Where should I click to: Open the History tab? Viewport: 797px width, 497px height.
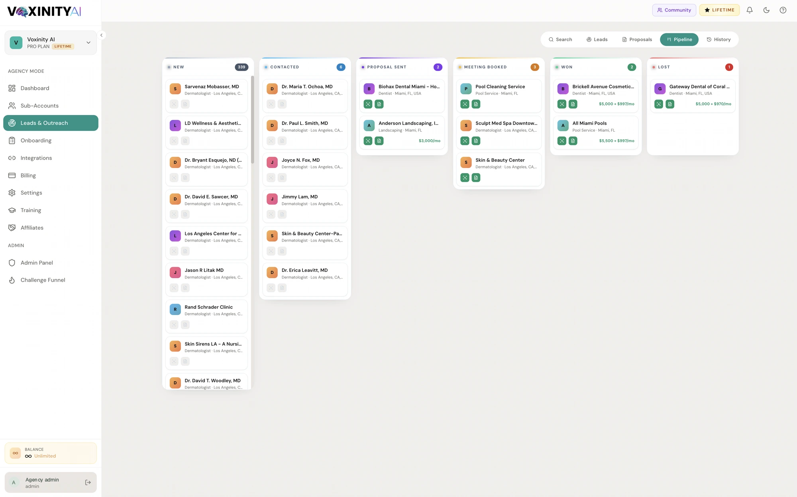(x=718, y=39)
